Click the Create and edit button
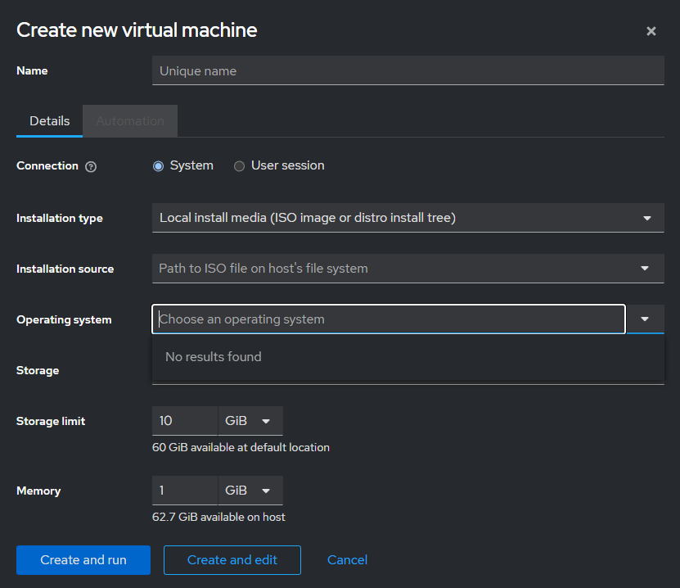Screen dimensions: 680x588 pos(232,560)
